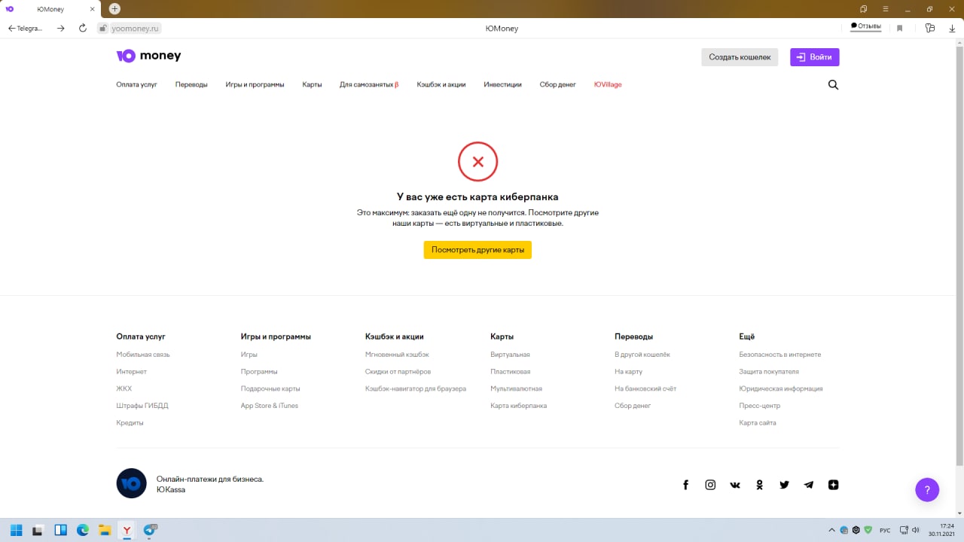Click the browser reload page icon
Viewport: 964px width, 542px height.
(x=83, y=28)
